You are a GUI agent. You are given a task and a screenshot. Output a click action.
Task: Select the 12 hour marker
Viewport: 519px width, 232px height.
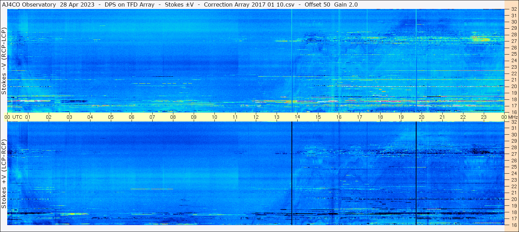[x=256, y=117]
